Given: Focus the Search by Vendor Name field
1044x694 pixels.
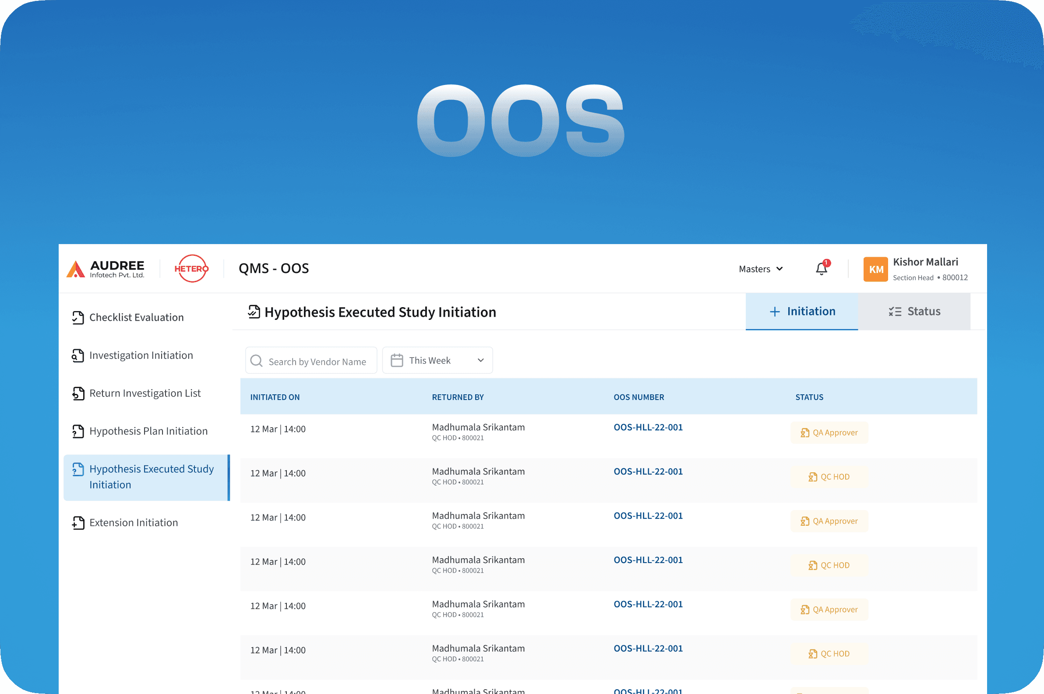Looking at the screenshot, I should [x=317, y=361].
